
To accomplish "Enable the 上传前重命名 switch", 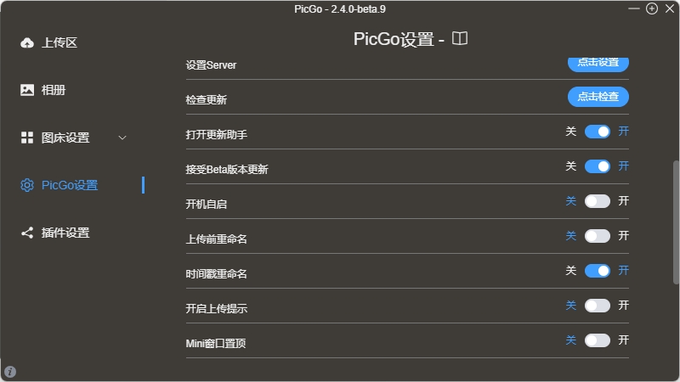I will 598,236.
